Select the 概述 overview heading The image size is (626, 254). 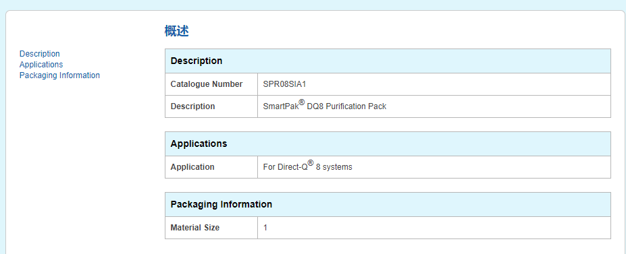click(176, 31)
